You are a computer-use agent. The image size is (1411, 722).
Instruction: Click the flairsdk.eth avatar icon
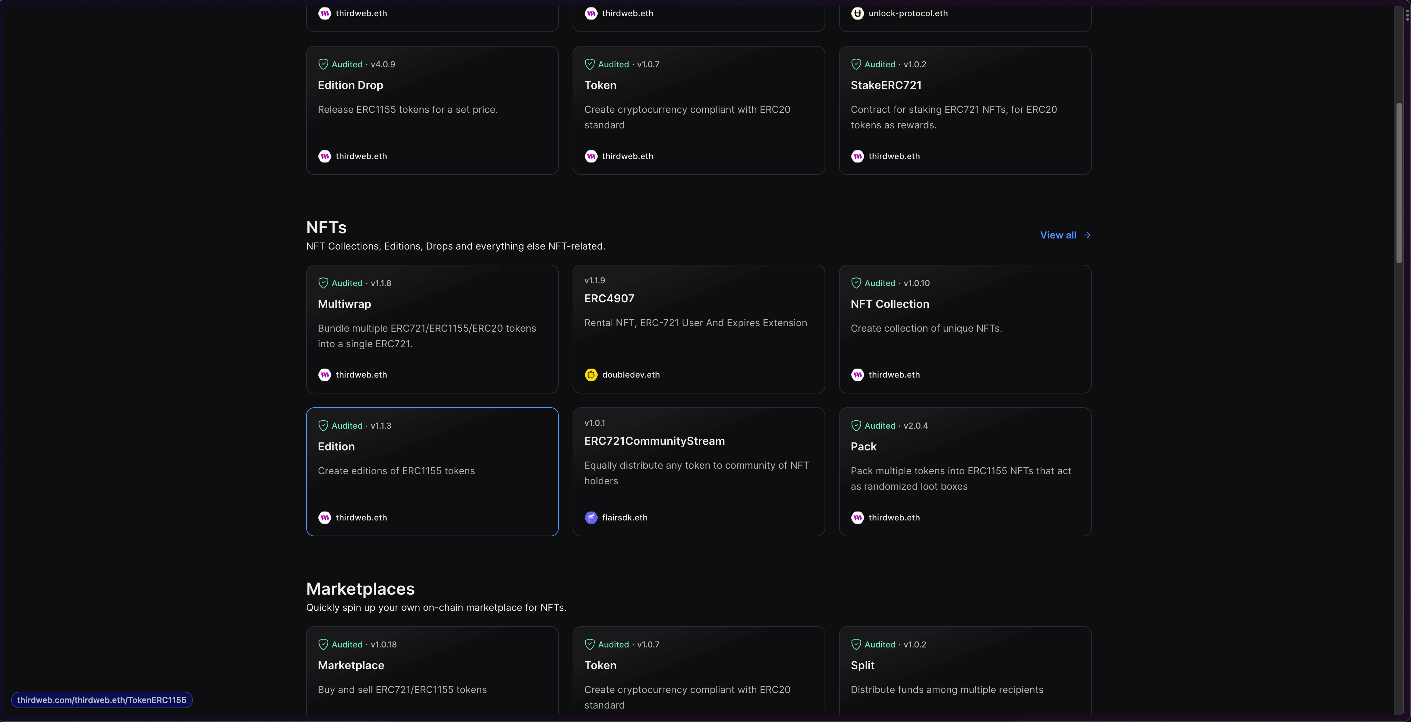(x=591, y=518)
